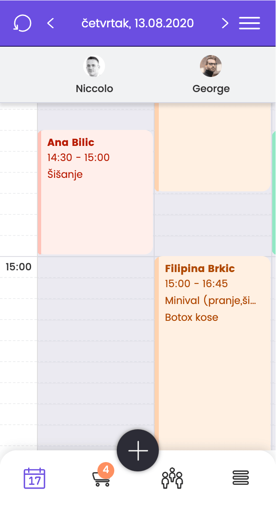Viewport: 276px width, 505px height.
Task: Click the refresh icon in header
Action: [22, 23]
